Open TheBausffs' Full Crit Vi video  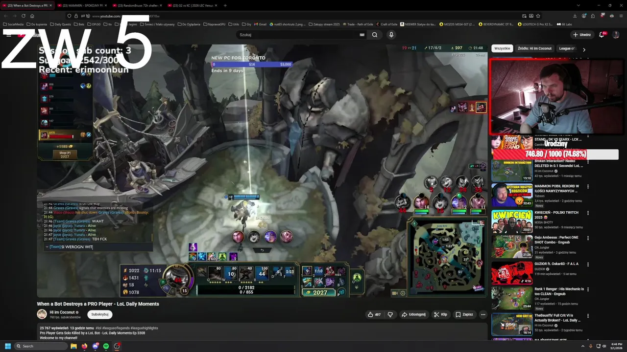click(512, 324)
